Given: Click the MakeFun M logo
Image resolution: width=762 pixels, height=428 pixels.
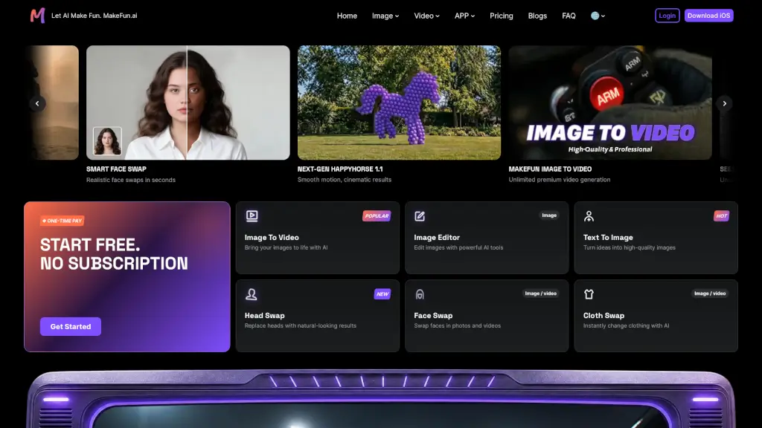Looking at the screenshot, I should [x=37, y=16].
